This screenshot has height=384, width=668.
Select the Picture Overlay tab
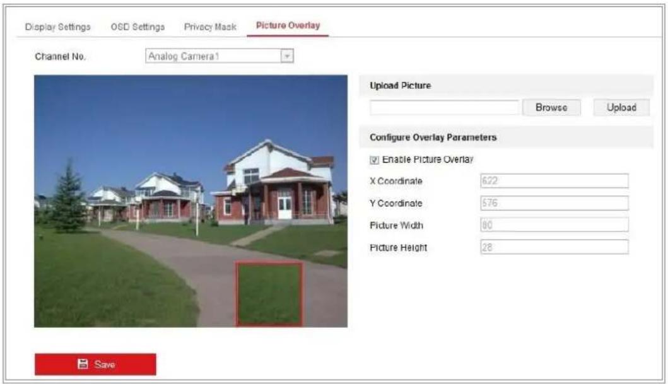(288, 26)
